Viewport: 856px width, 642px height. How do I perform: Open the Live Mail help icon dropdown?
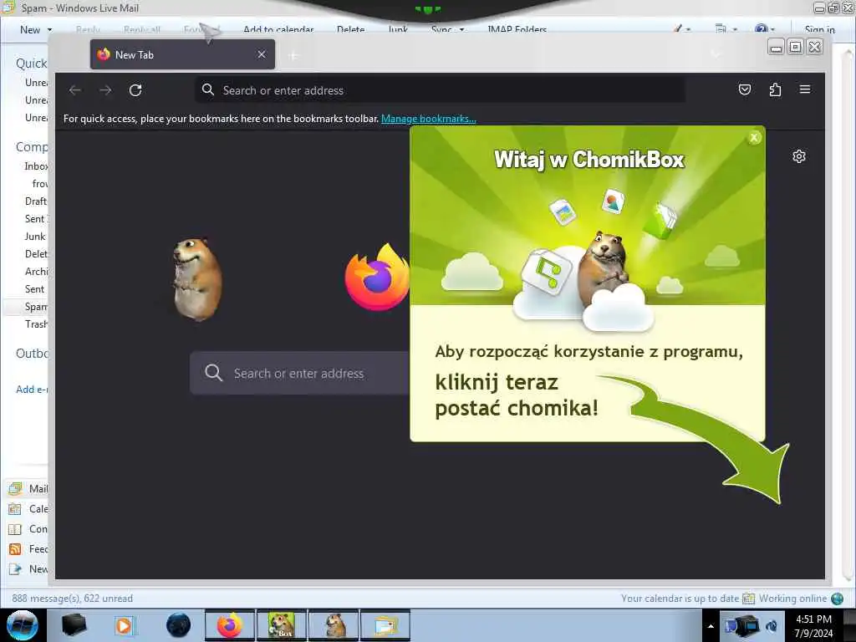pyautogui.click(x=764, y=29)
